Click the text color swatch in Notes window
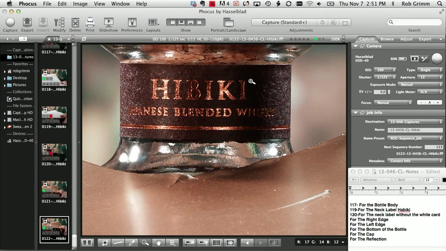Screen dimensions: 446x251 pyautogui.click(x=444, y=180)
